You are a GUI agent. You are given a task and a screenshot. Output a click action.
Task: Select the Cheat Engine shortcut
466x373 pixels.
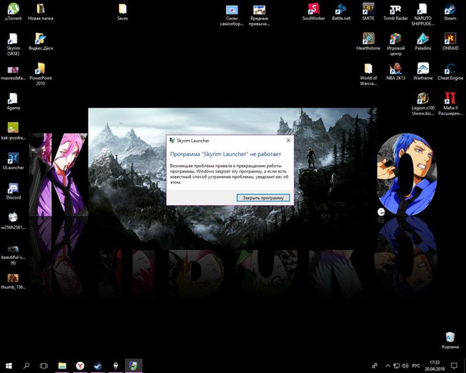[x=450, y=72]
